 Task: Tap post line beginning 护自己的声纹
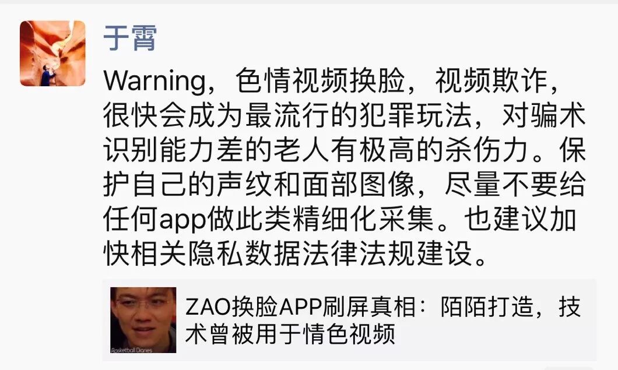click(x=344, y=184)
